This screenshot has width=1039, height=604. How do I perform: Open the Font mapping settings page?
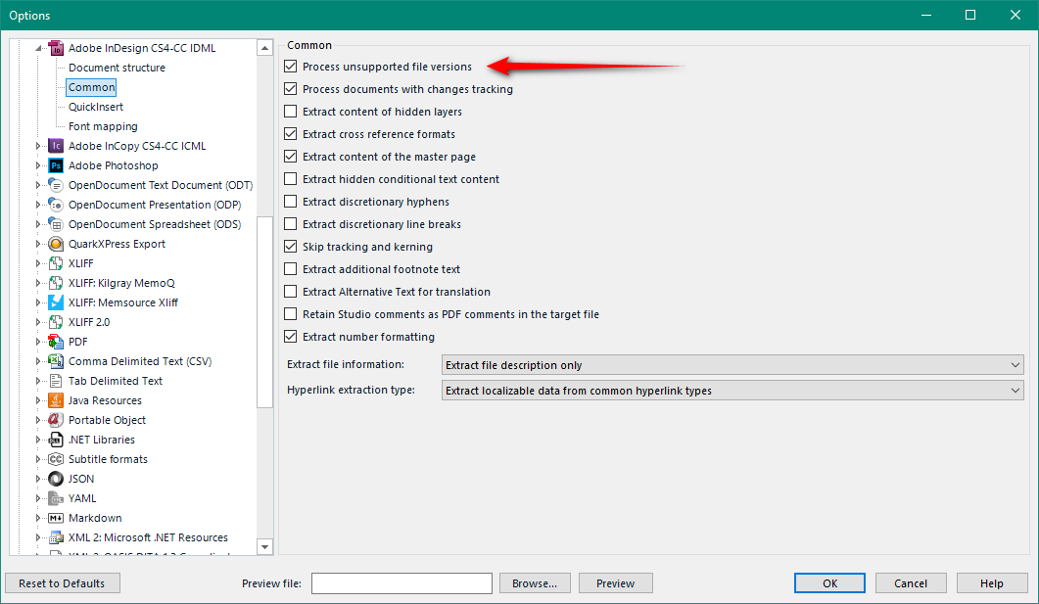[103, 126]
